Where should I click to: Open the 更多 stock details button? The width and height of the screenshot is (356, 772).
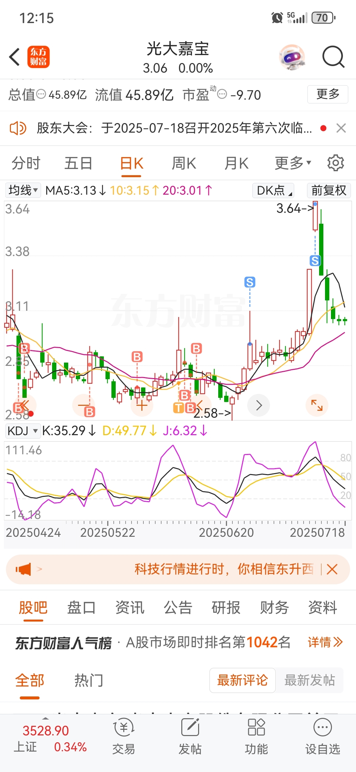point(328,94)
